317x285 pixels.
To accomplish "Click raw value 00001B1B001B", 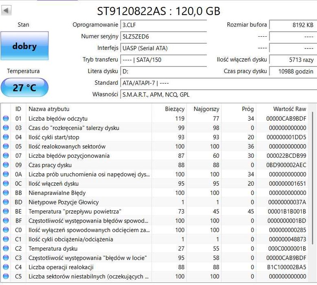I will [287, 212].
